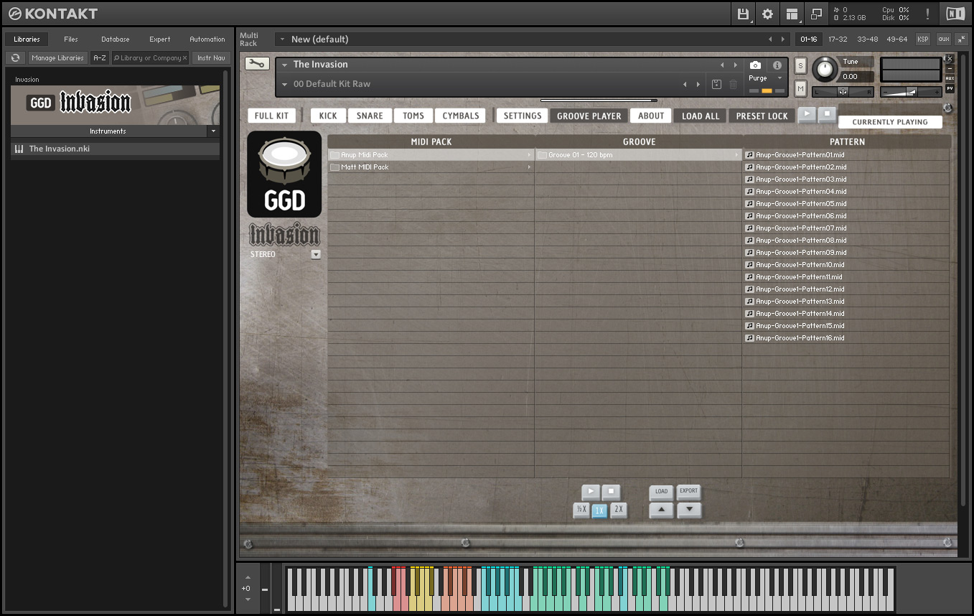The height and width of the screenshot is (616, 974).
Task: Move selection up with arrow button
Action: pos(661,510)
